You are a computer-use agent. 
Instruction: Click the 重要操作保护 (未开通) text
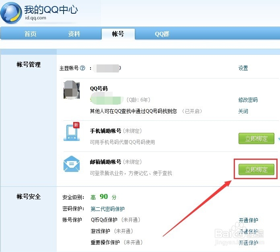click(x=117, y=242)
